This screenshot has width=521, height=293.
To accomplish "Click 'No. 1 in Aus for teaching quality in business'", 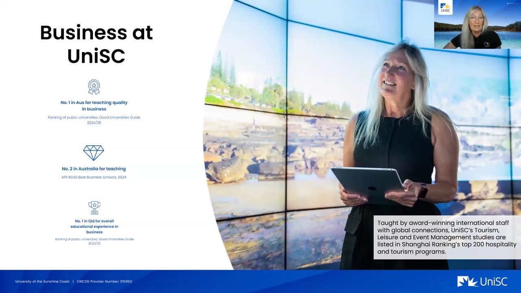I will [x=94, y=106].
